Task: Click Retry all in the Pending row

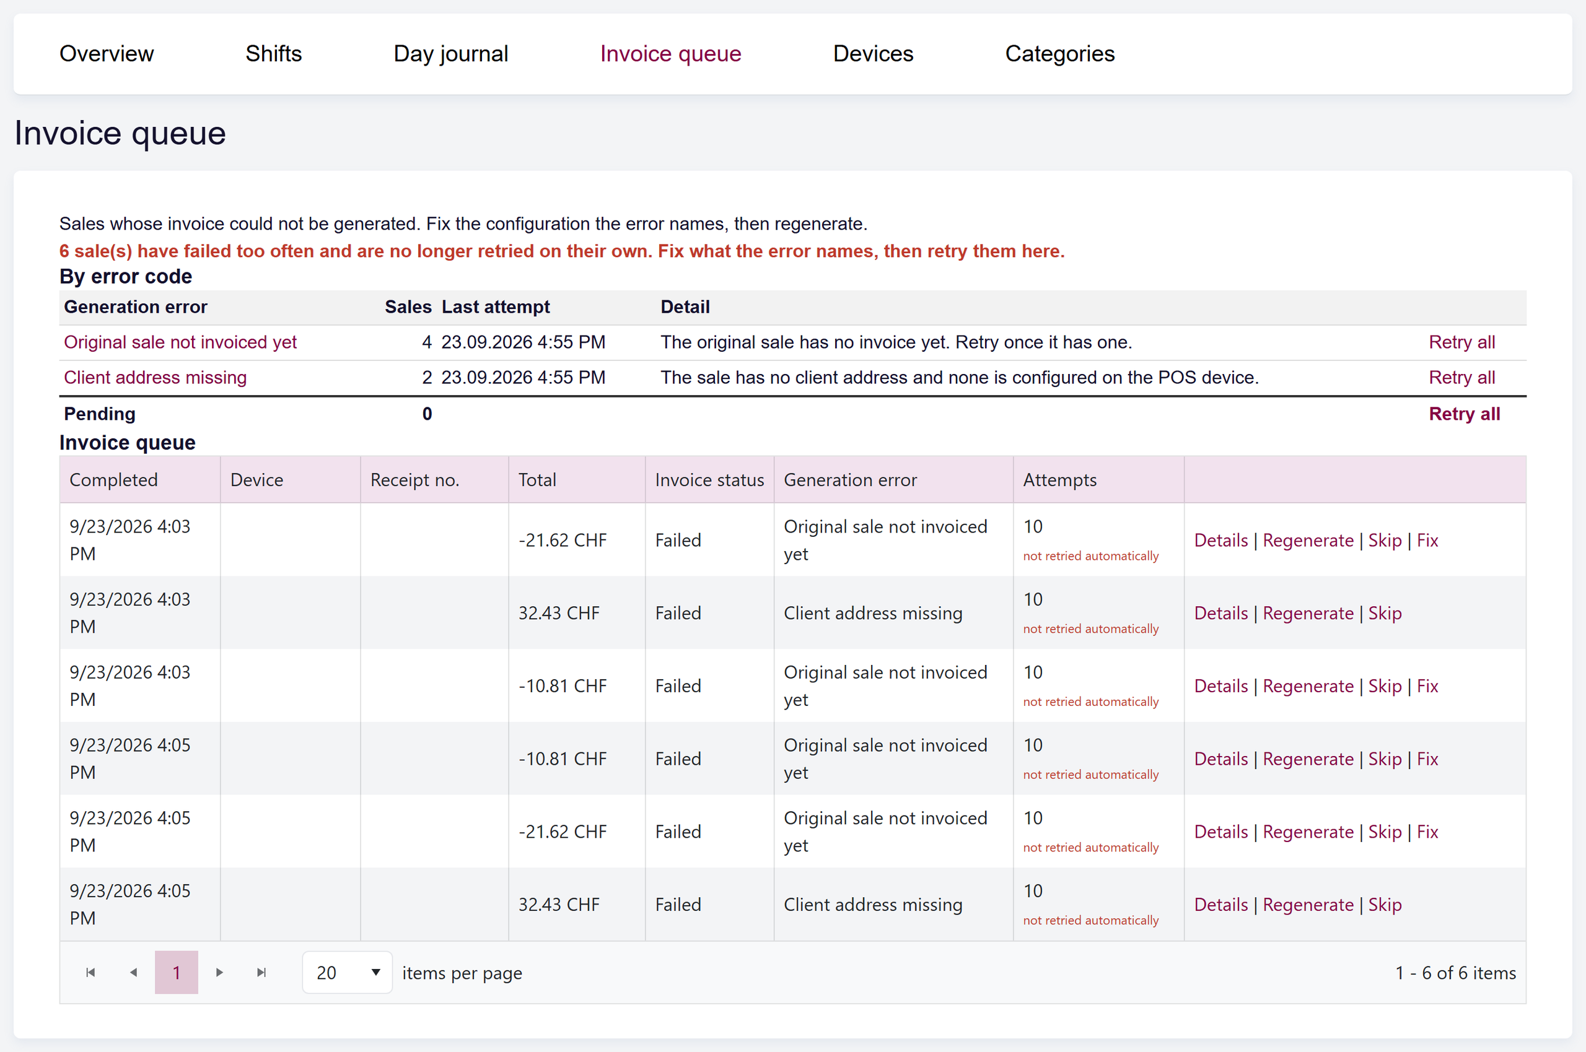Action: pos(1465,414)
